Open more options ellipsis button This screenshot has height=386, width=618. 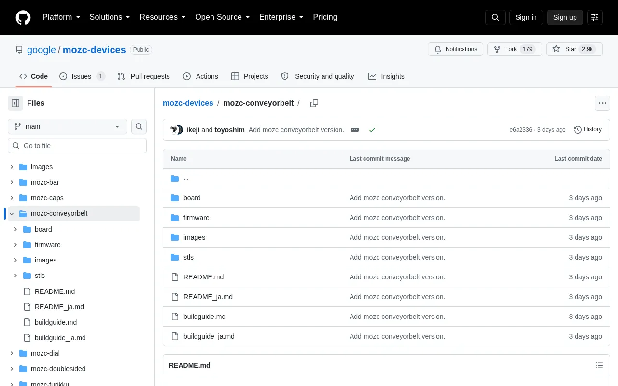pos(602,103)
